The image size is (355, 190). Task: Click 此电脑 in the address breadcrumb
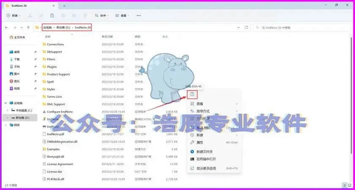point(47,27)
